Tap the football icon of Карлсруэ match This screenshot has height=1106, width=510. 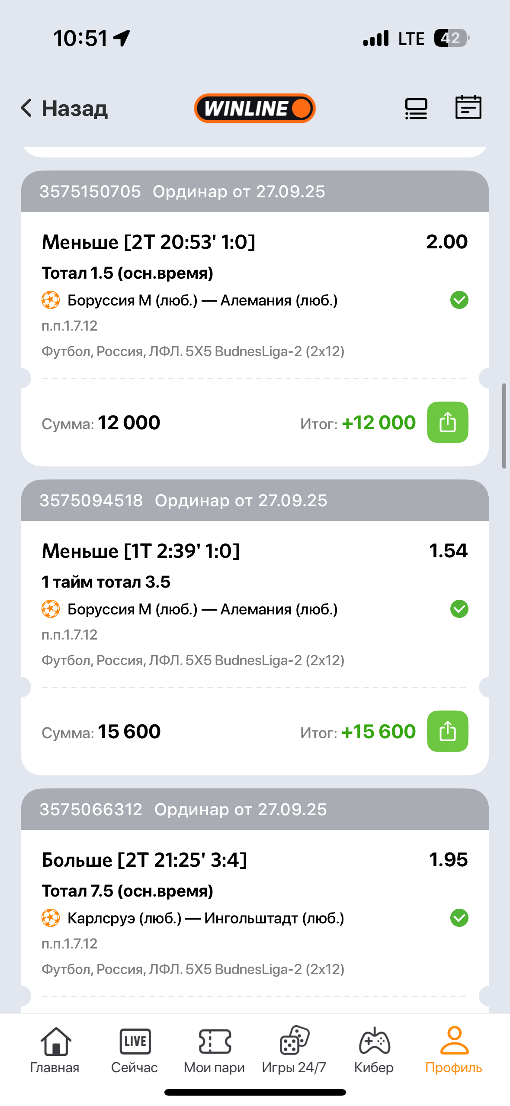[51, 918]
